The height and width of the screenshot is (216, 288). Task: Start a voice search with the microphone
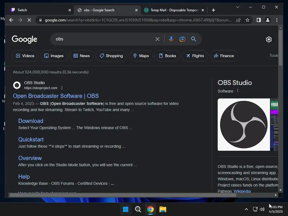click(x=171, y=39)
